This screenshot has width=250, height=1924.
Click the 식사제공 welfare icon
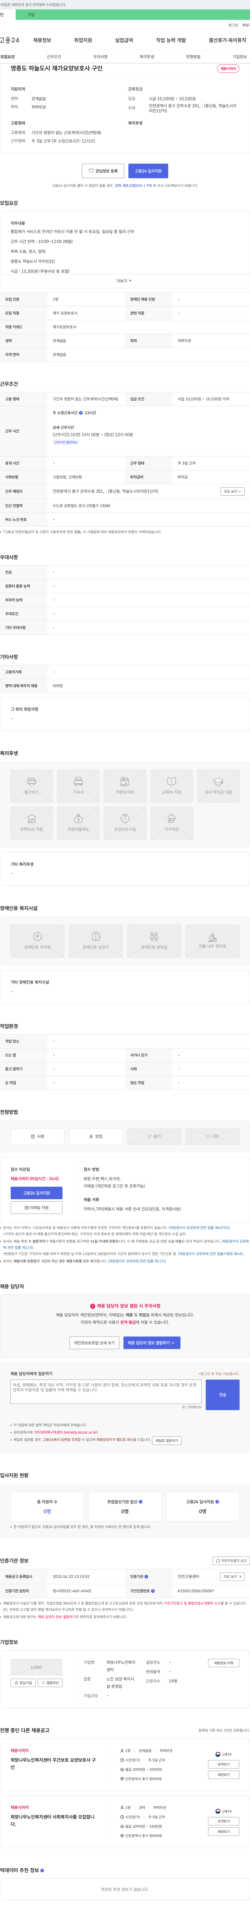pyautogui.click(x=172, y=823)
